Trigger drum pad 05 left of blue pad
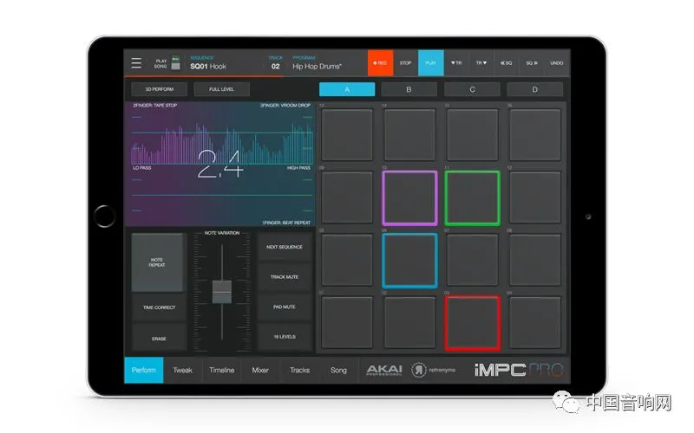This screenshot has height=433, width=694. click(x=347, y=261)
